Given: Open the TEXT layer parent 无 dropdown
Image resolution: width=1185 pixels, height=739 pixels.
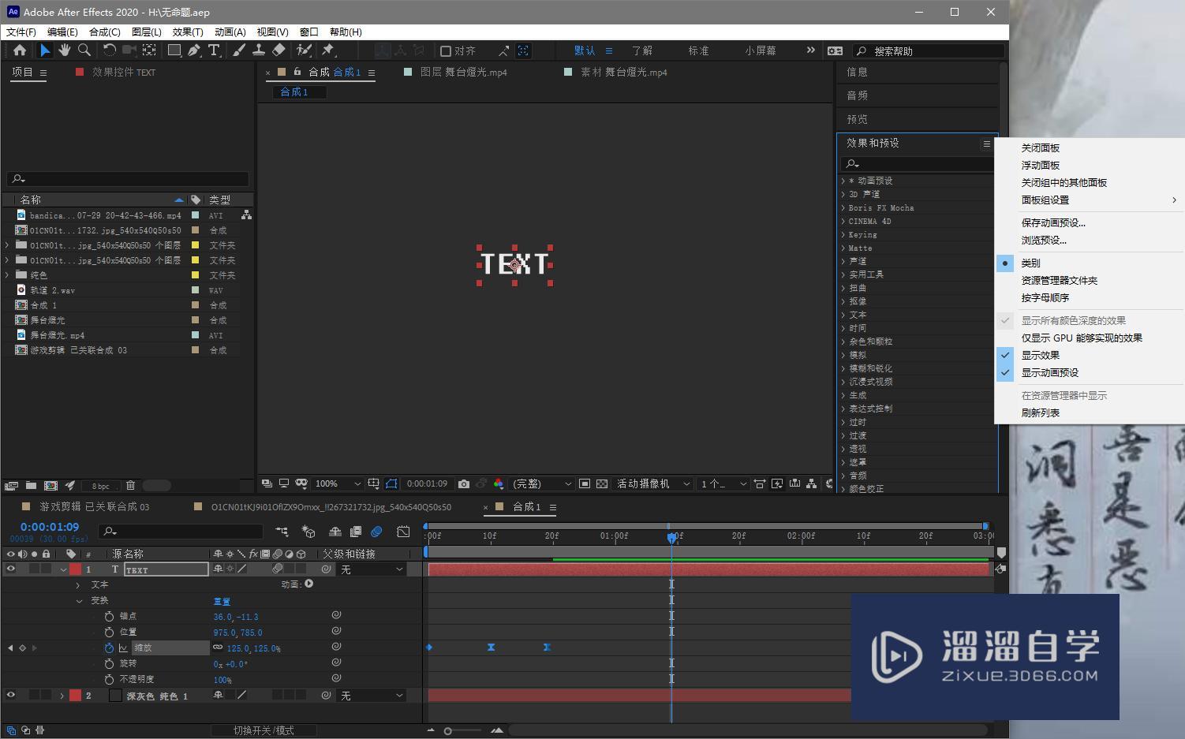Looking at the screenshot, I should click(x=372, y=569).
